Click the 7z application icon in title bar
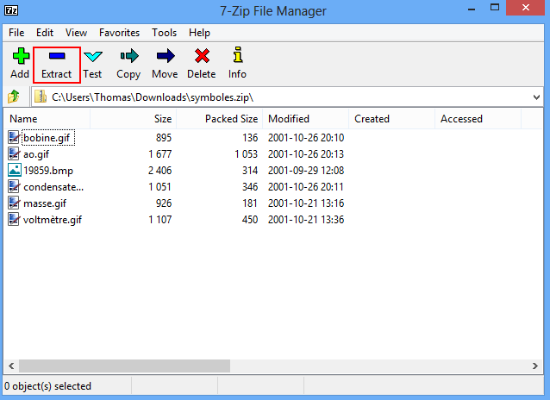 11,10
